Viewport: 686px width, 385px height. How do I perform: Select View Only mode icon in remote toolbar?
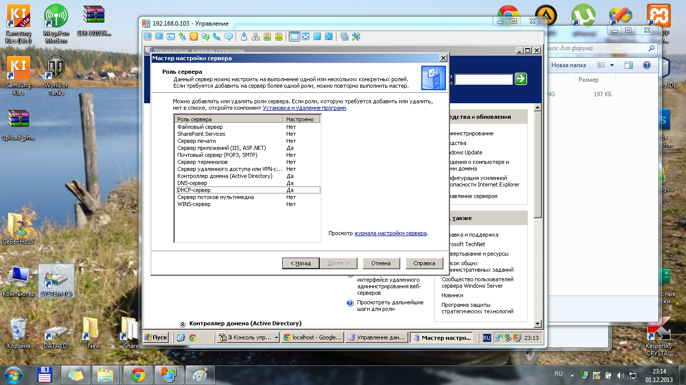tap(159, 37)
